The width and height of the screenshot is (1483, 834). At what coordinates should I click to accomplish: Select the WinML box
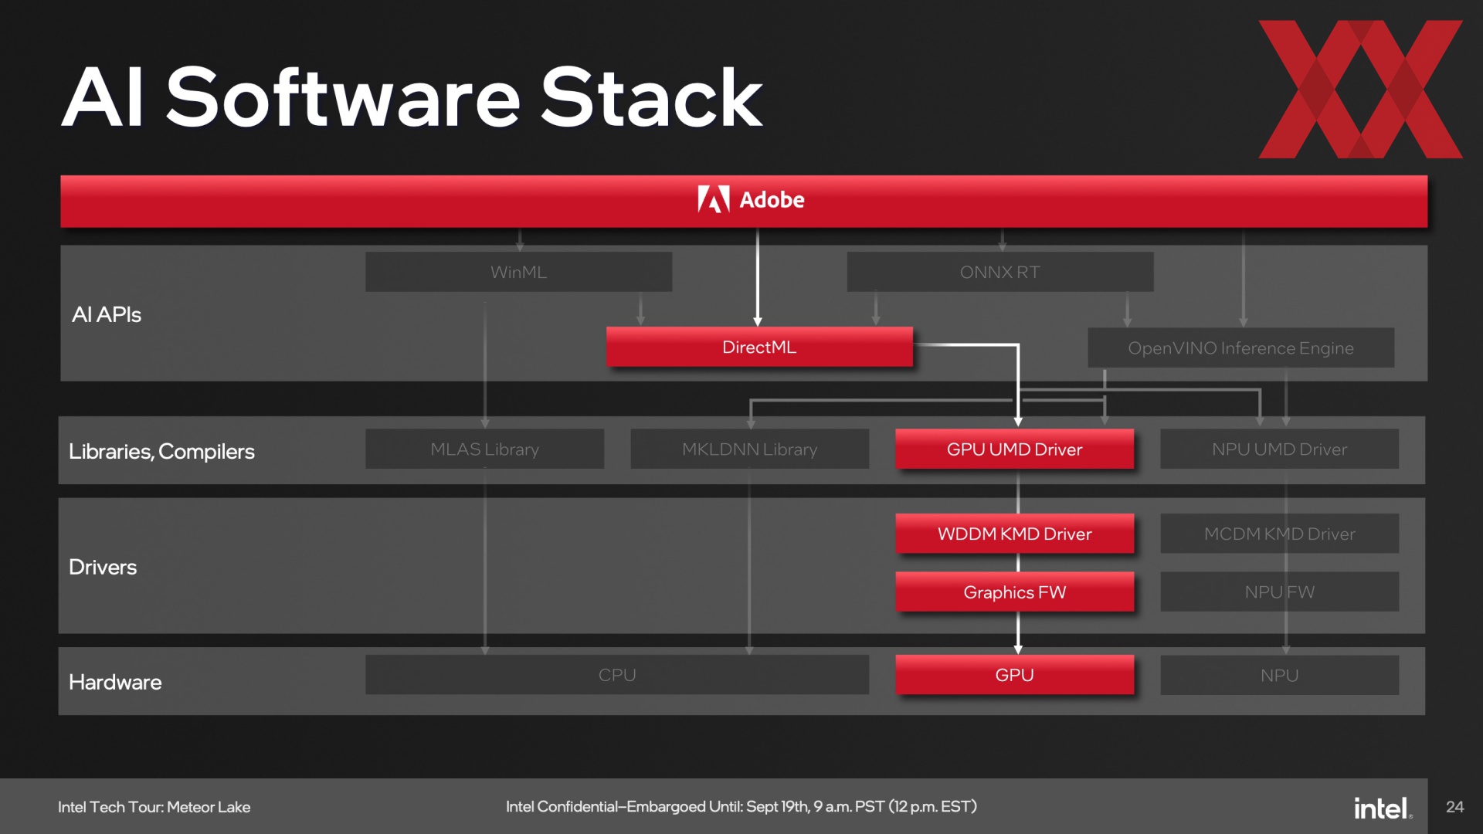pos(518,272)
